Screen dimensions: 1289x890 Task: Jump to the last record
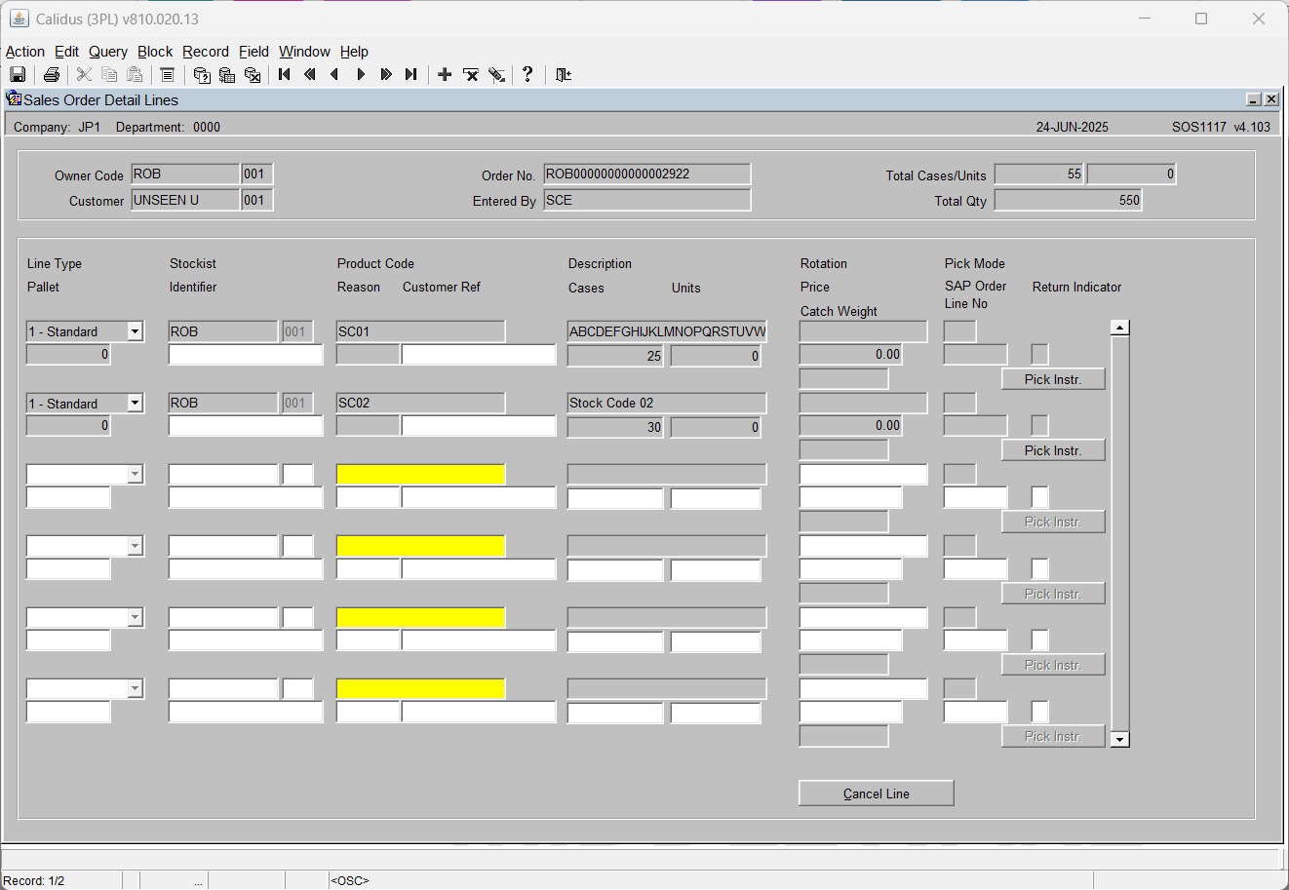tap(411, 75)
